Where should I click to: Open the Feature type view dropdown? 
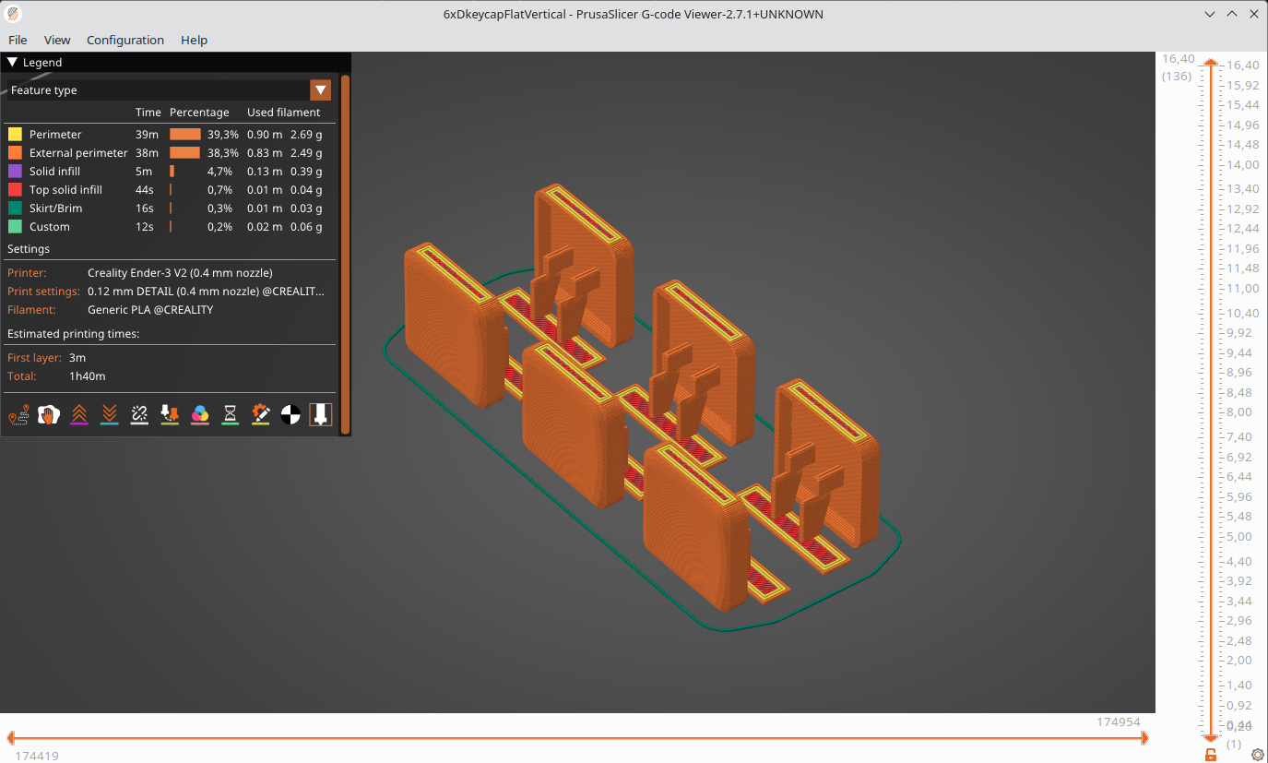[x=320, y=90]
